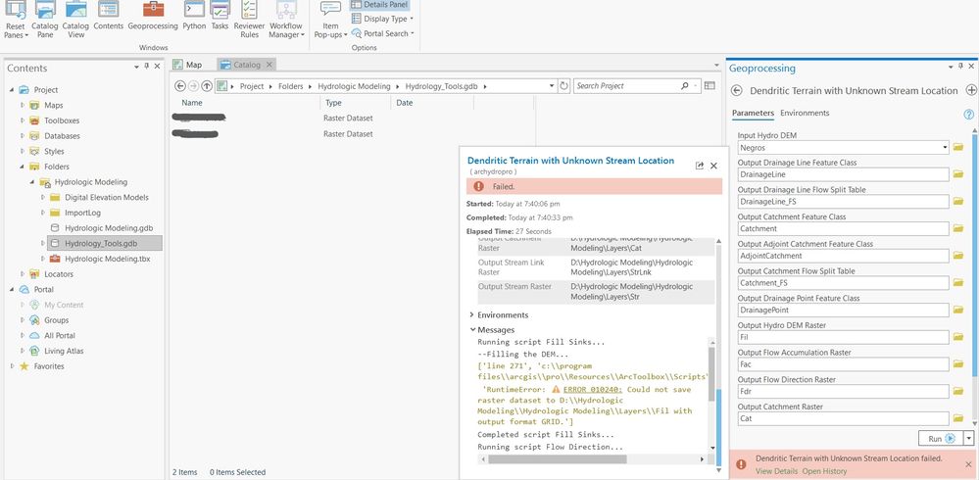The height and width of the screenshot is (480, 979).
Task: Expand the Maps node
Action: pyautogui.click(x=23, y=105)
